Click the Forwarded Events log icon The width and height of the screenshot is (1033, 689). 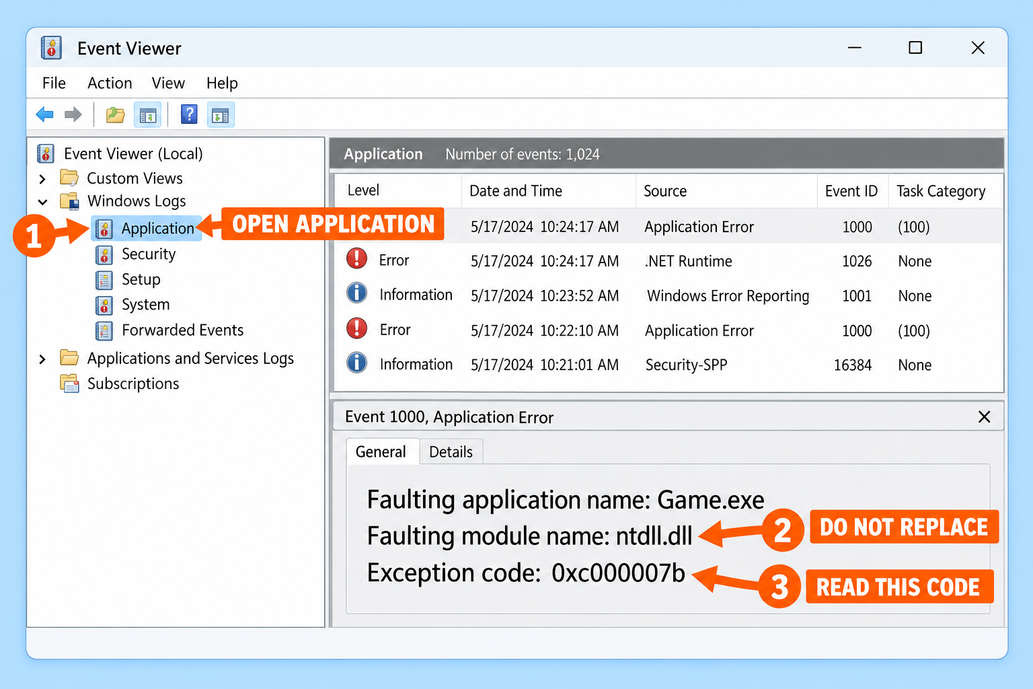(x=104, y=330)
